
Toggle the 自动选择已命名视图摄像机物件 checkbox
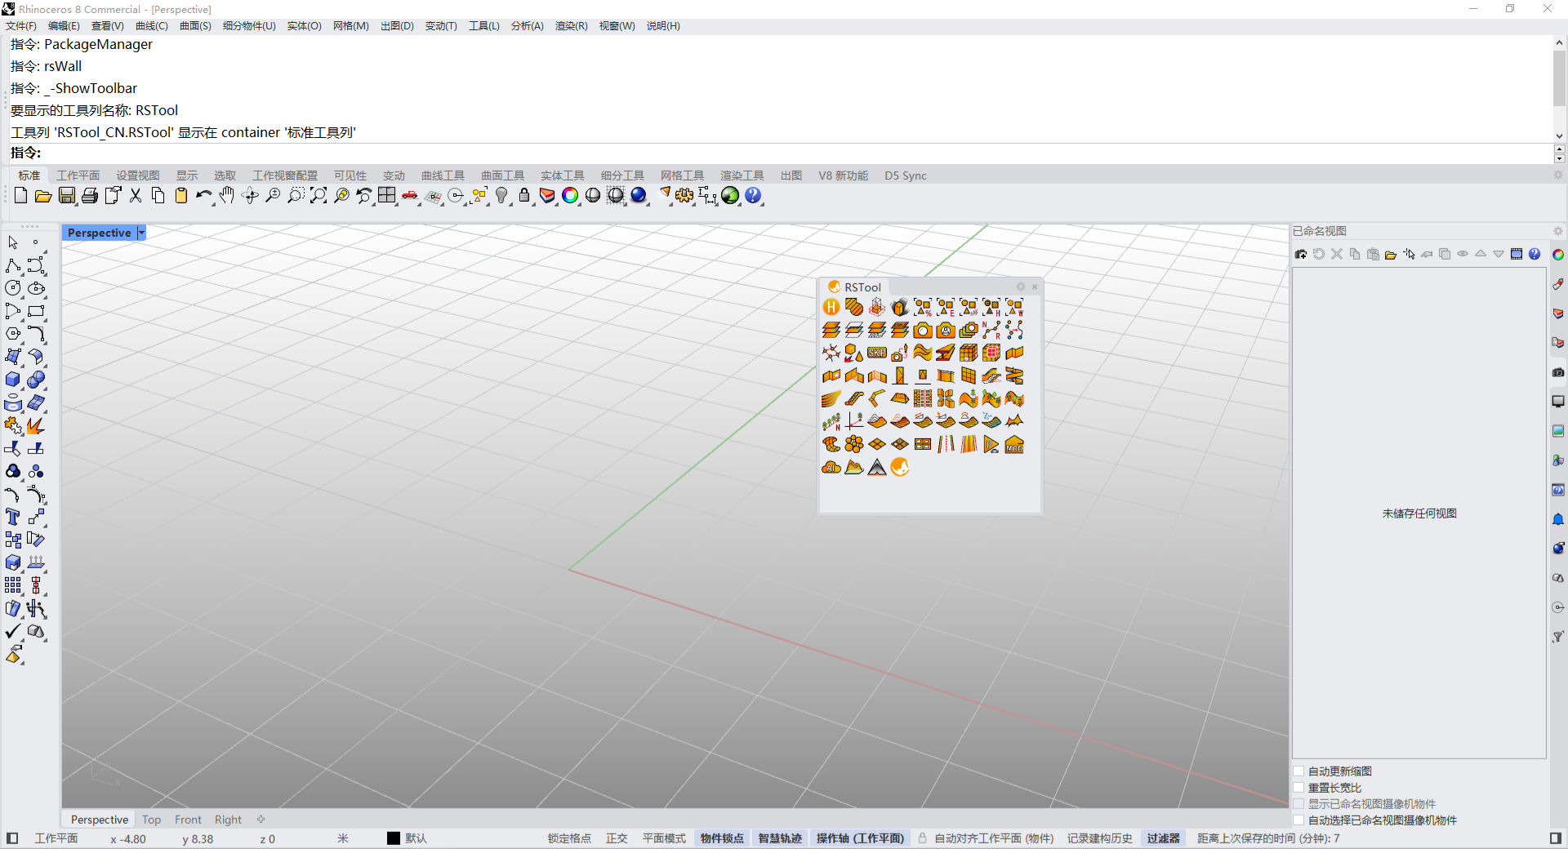[x=1298, y=820]
